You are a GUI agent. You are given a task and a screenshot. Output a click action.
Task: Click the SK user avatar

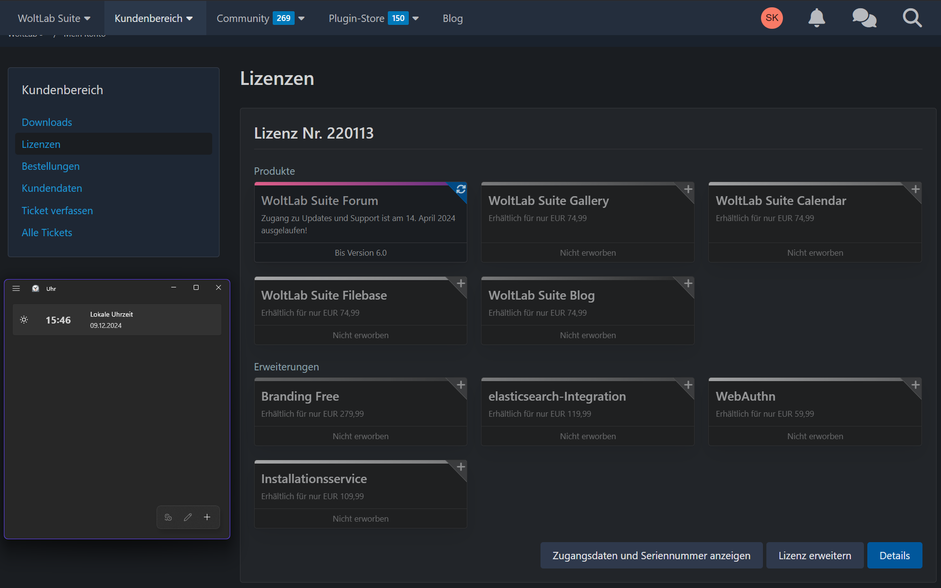[x=772, y=18]
